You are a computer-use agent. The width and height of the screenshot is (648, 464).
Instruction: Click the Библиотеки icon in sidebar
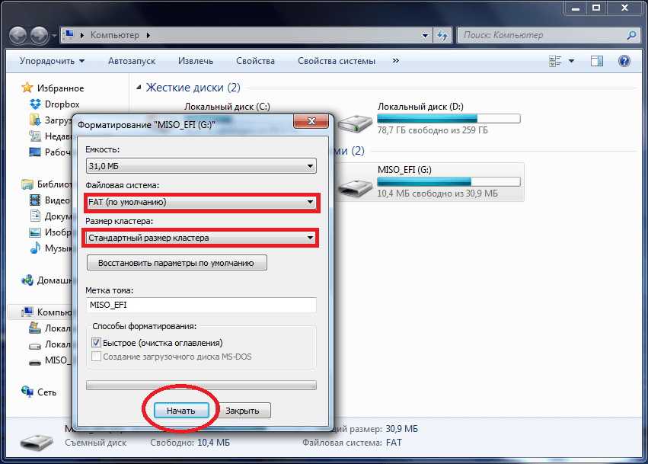(27, 184)
